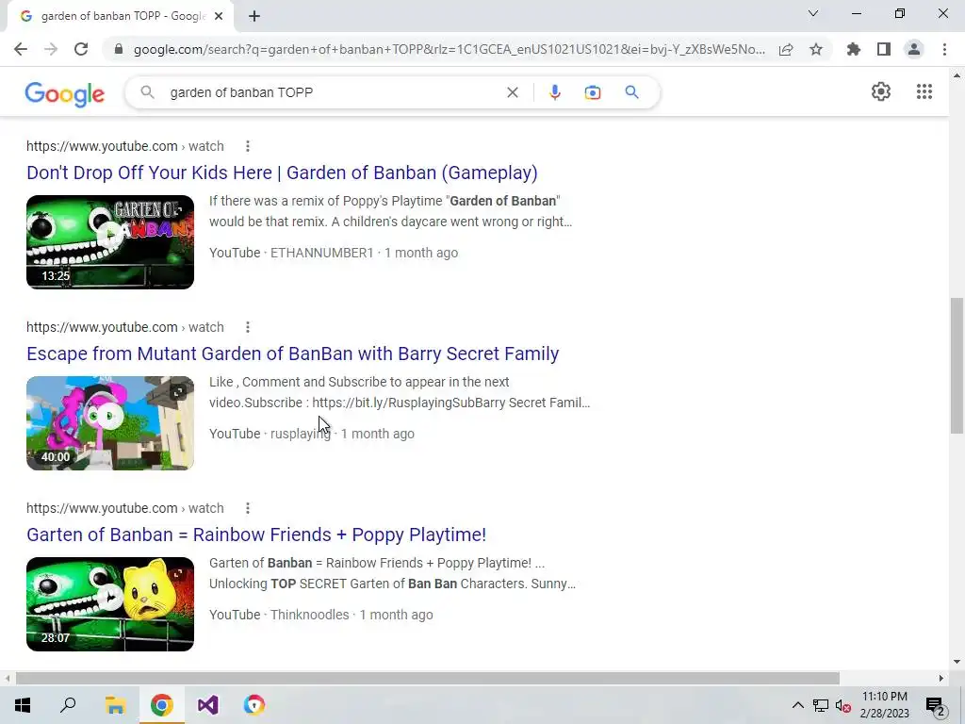
Task: Close the garden of banban TOPP tab
Action: click(x=219, y=16)
